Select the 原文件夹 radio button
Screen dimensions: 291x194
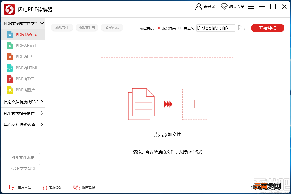(158, 28)
